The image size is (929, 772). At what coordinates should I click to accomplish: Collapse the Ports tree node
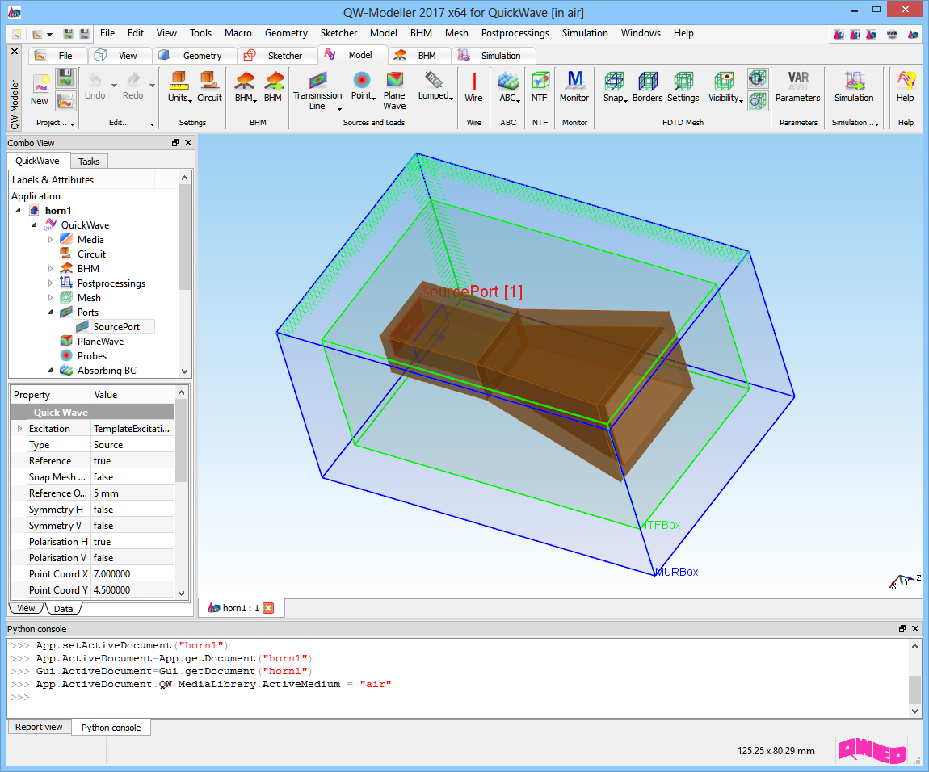[50, 313]
